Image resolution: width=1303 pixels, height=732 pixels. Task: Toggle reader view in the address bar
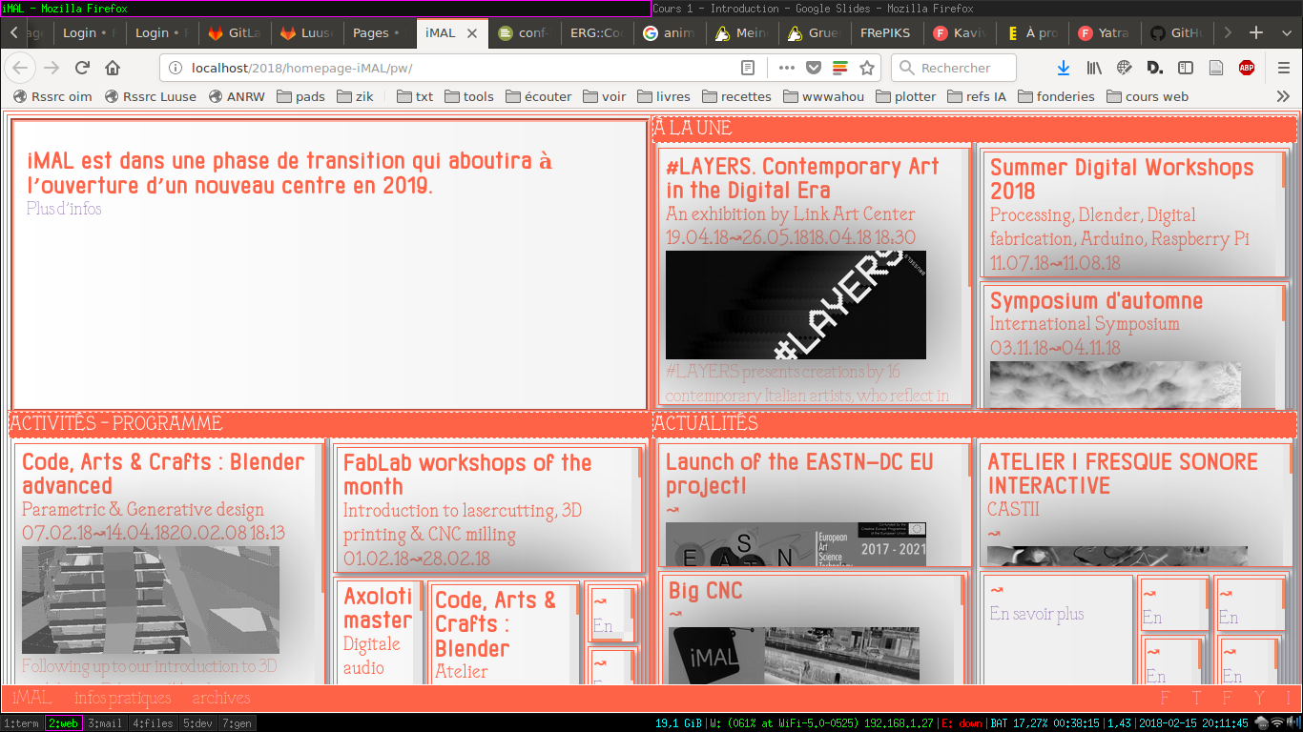(749, 68)
